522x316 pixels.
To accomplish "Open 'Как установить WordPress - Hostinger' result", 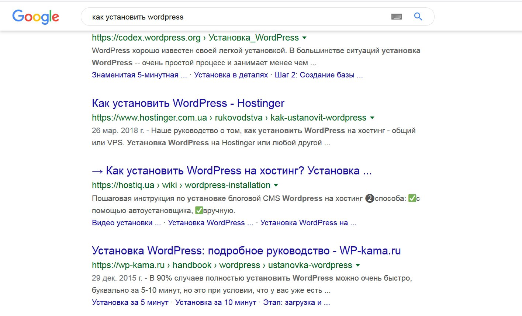I will (x=188, y=103).
